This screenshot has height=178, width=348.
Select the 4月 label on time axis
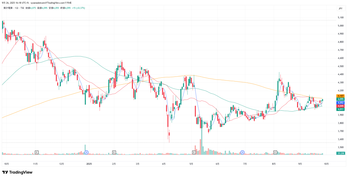click(164, 163)
